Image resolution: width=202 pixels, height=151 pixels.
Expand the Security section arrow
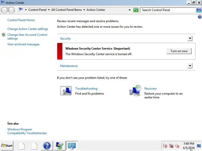190,38
